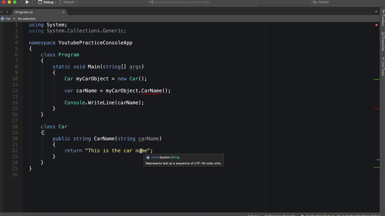The height and width of the screenshot is (216, 385).
Task: Click the 'return' keyword on line 22
Action: click(73, 151)
